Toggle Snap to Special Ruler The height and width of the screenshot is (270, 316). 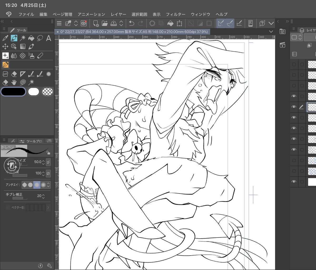point(230,23)
